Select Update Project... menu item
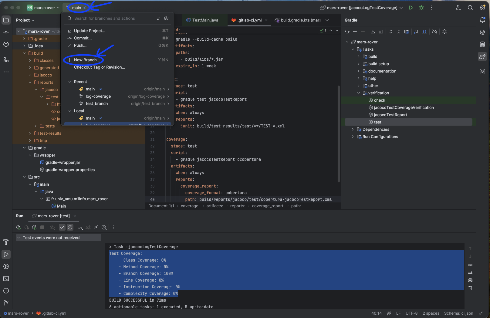Screen dimensions: 490x318 118,31
